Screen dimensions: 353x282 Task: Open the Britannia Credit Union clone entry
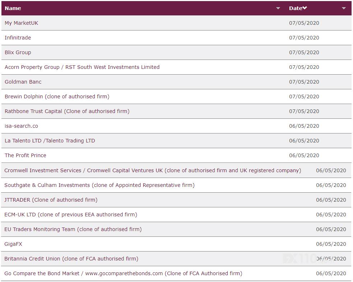pyautogui.click(x=71, y=259)
